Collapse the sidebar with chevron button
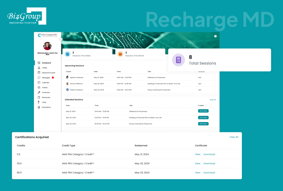 pos(61,39)
